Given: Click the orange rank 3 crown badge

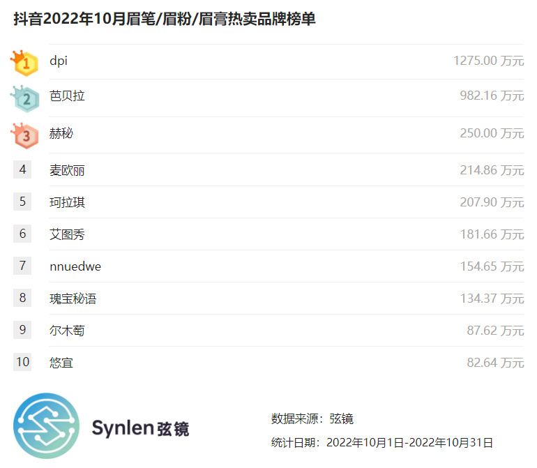Looking at the screenshot, I should click(x=24, y=136).
